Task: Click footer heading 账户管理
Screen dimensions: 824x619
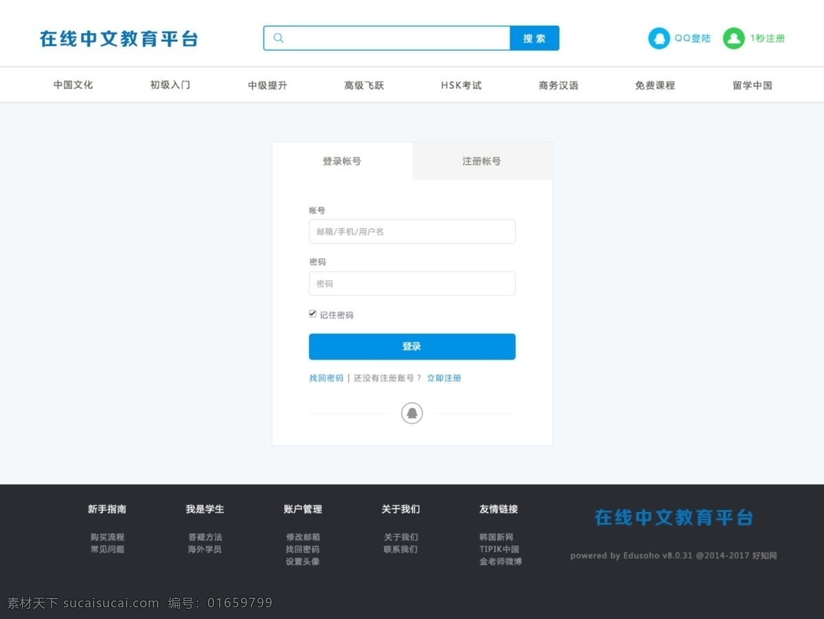Action: pos(303,509)
